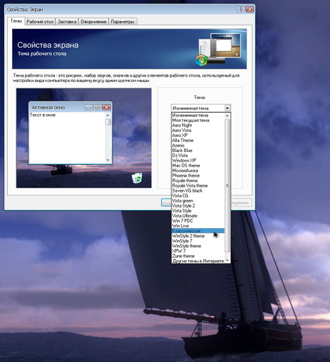Select the Win Live theme
Viewport: 330px width, 362px height.
click(x=198, y=226)
